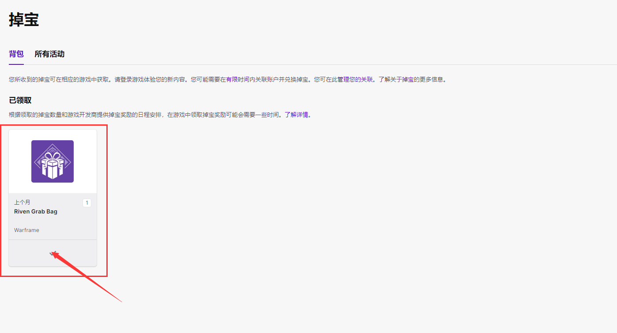This screenshot has width=617, height=333.
Task: Click the Riven Grab Bag title
Action: (36, 211)
